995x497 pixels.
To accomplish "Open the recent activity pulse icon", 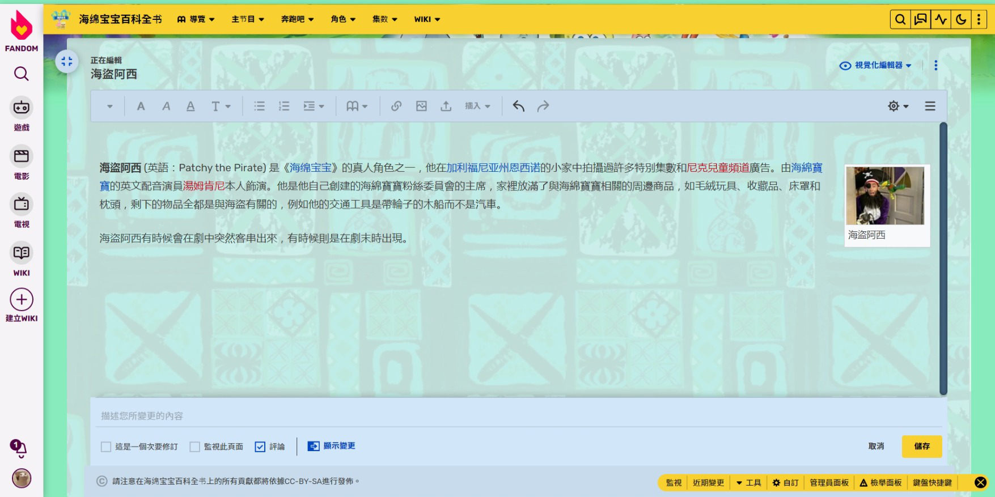I will [x=941, y=20].
